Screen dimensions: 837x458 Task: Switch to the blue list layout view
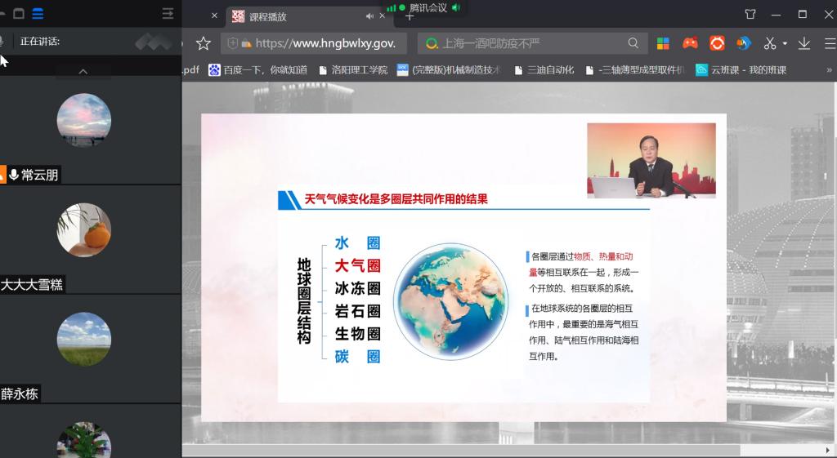(x=38, y=14)
